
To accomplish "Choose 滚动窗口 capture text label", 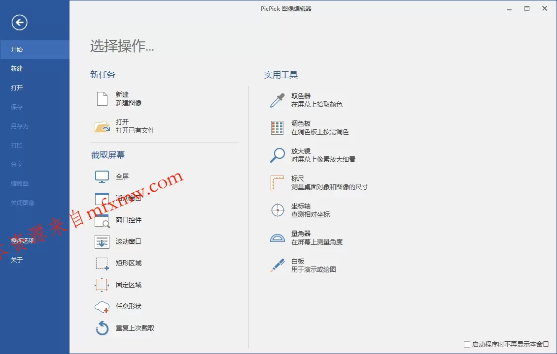I will [x=129, y=241].
